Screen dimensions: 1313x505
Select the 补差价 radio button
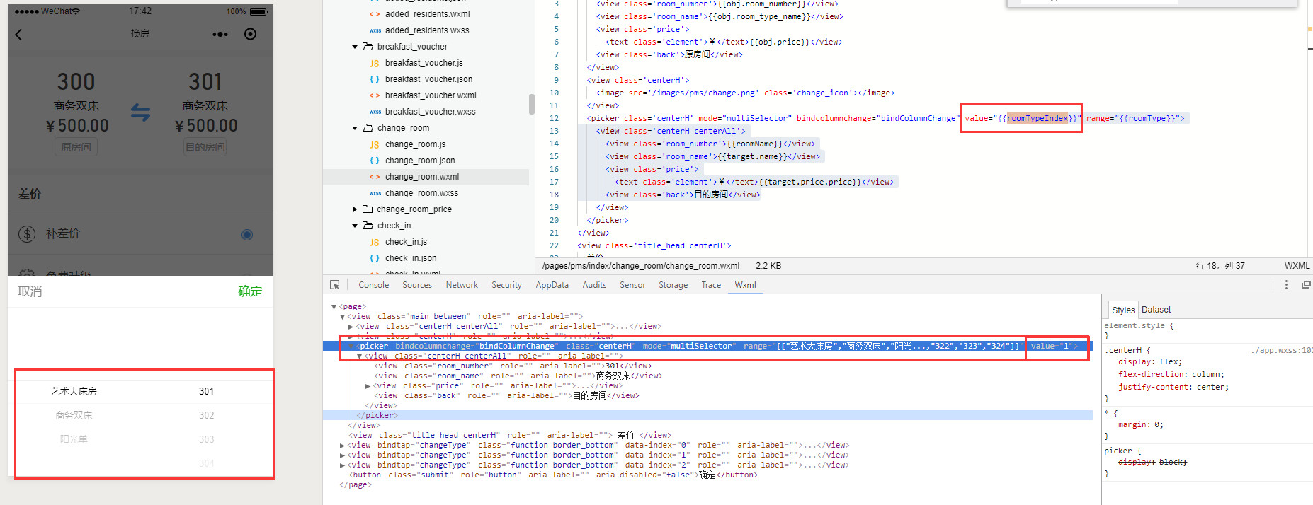246,235
